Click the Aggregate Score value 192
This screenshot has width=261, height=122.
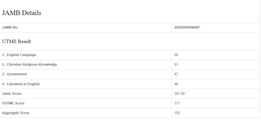pos(177,113)
